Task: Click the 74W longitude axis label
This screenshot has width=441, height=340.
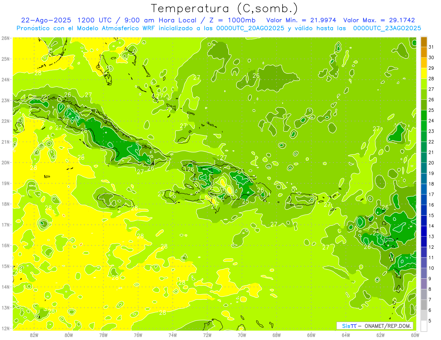Action: (173, 335)
